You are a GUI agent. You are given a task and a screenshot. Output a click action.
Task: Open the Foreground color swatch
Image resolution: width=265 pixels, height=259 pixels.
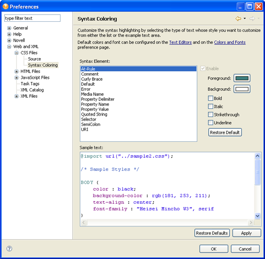242,78
